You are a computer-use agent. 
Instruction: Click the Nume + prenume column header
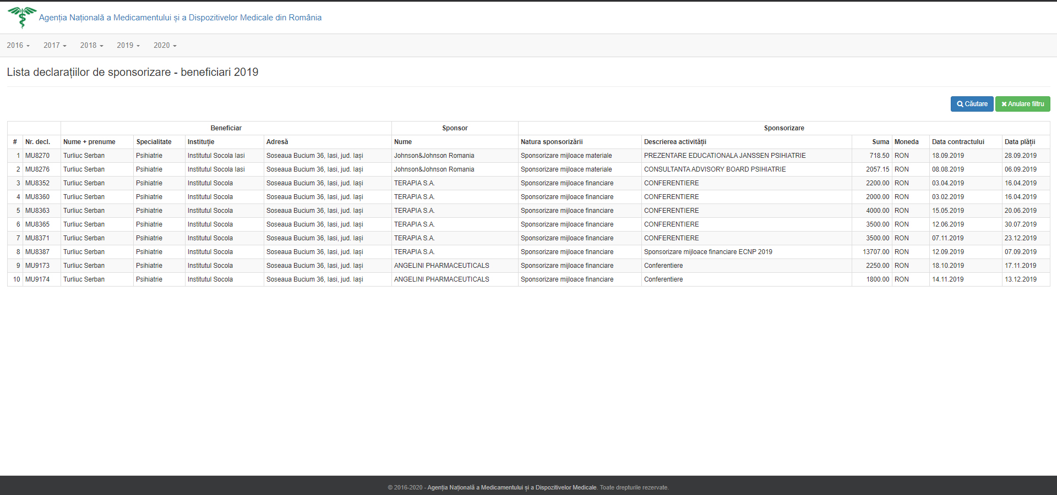(89, 142)
